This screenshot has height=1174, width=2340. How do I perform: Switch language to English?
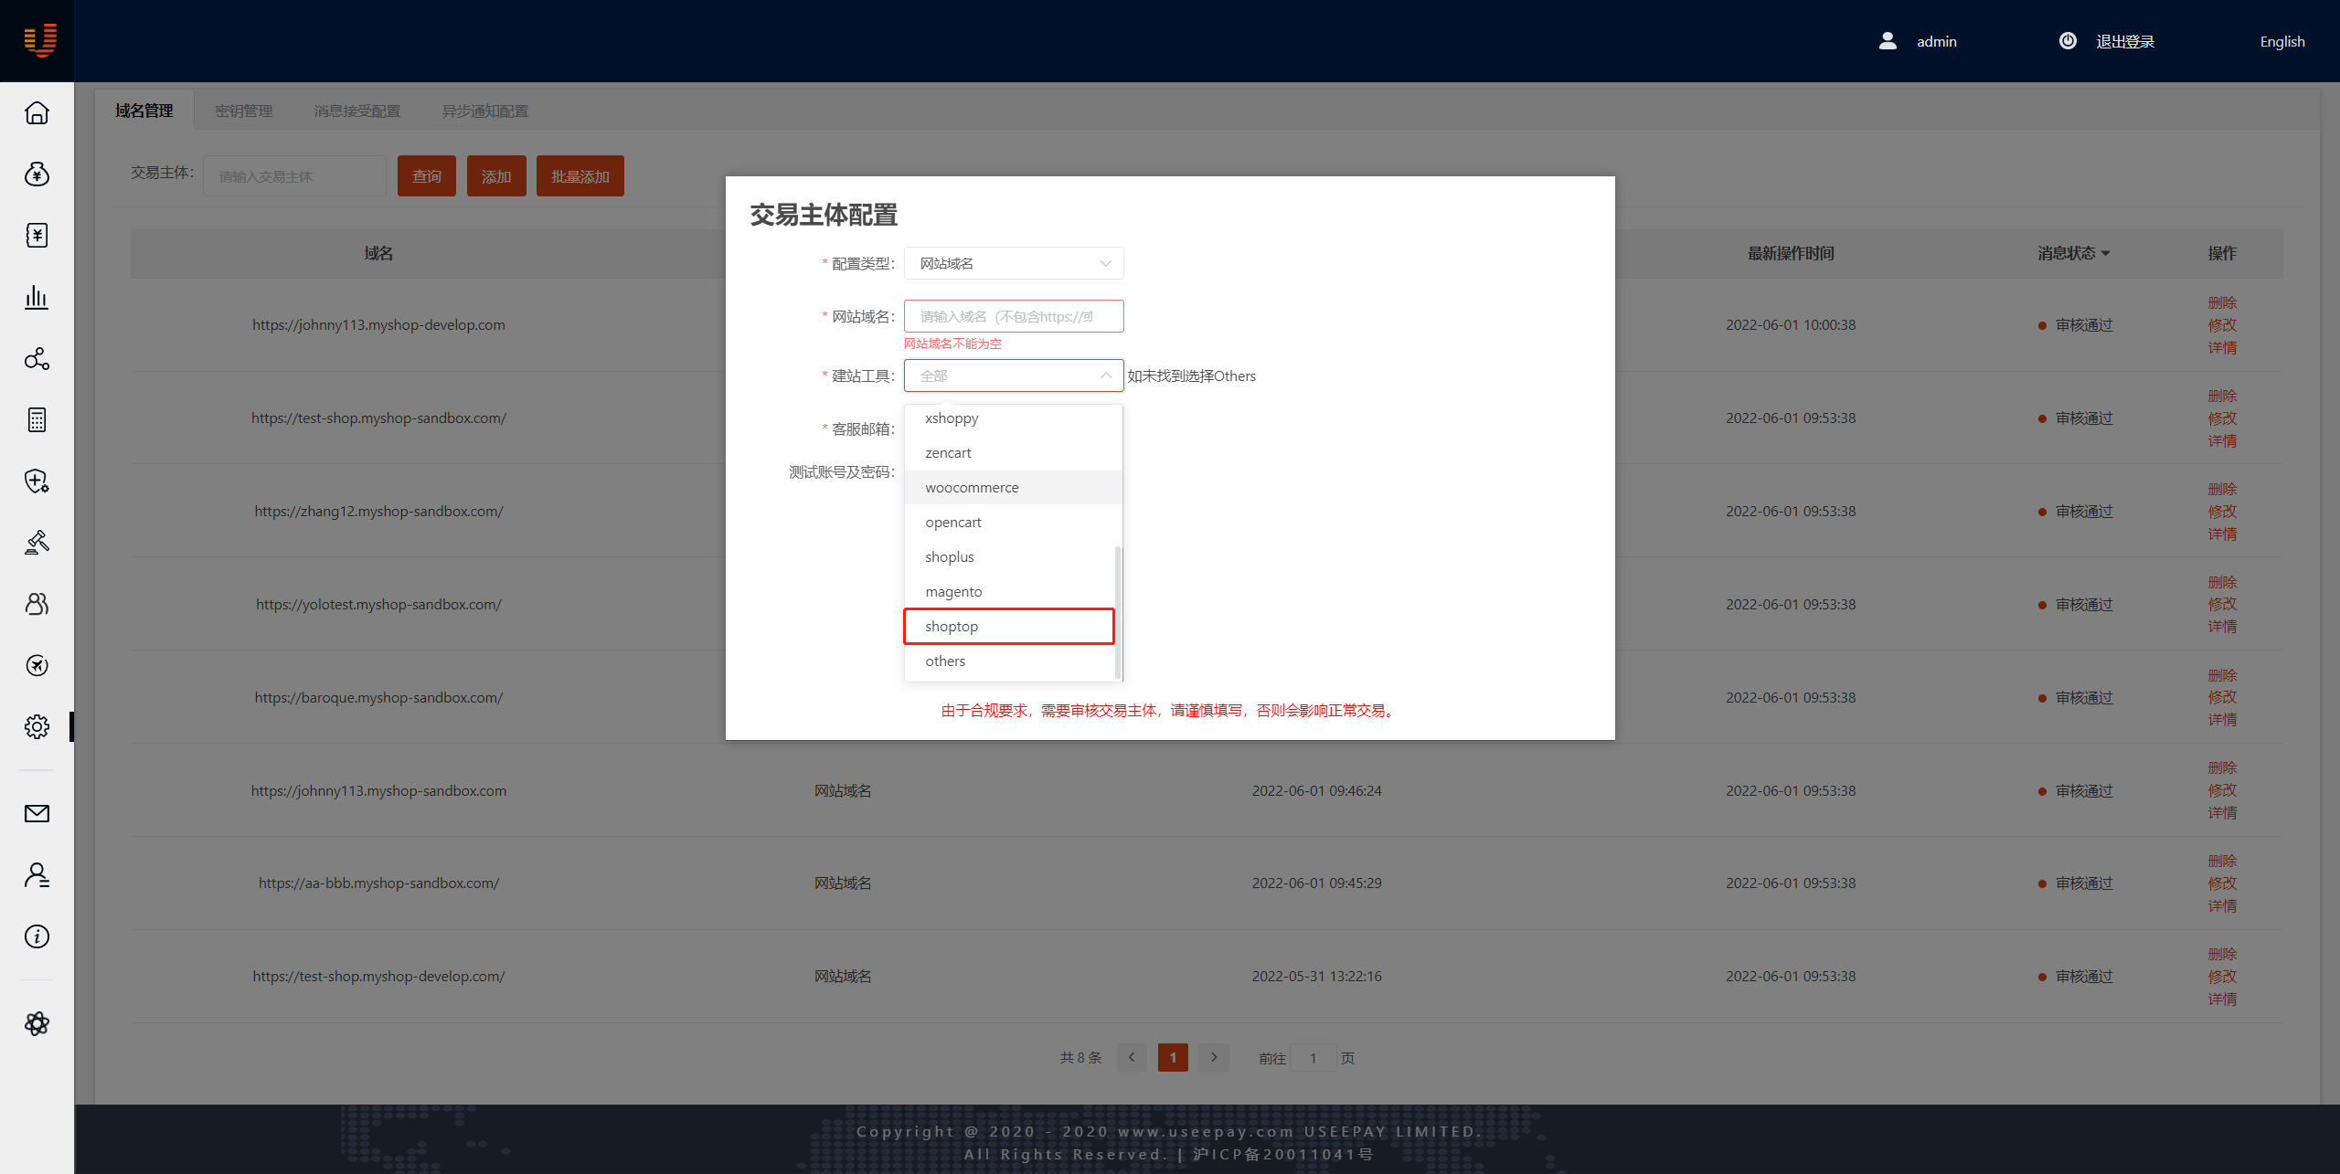2281,41
